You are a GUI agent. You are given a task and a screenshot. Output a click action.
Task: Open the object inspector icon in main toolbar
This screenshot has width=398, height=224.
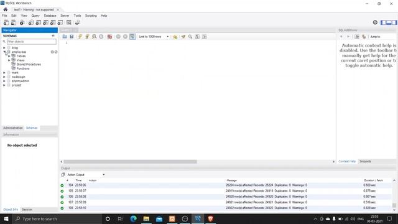point(22,22)
